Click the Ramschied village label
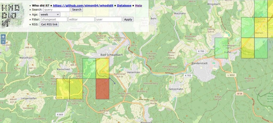The height and width of the screenshot is (123, 273). pyautogui.click(x=63, y=69)
